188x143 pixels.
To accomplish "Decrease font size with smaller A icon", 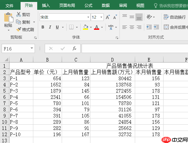I will point(115,17).
